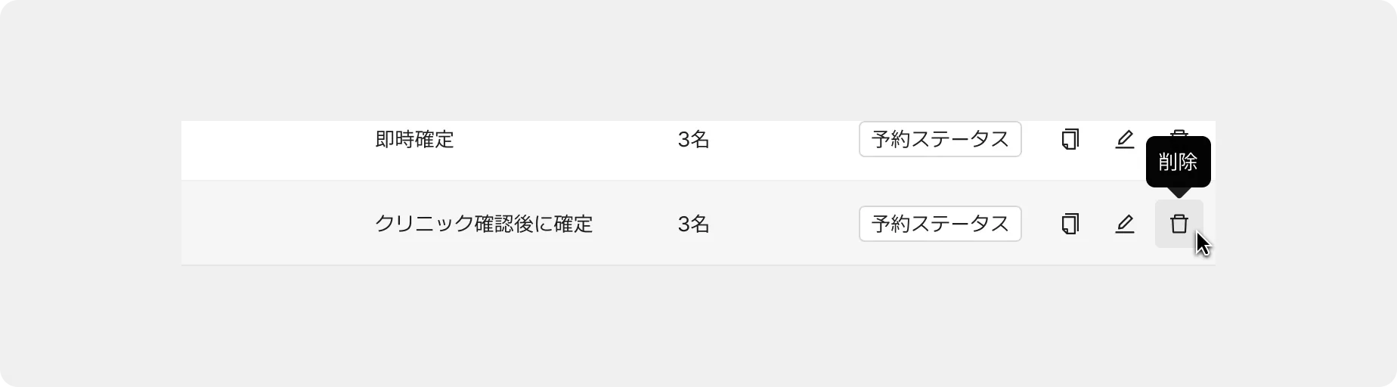
Task: Click 3名 in the クリニック確認後に確定 row
Action: coord(693,224)
